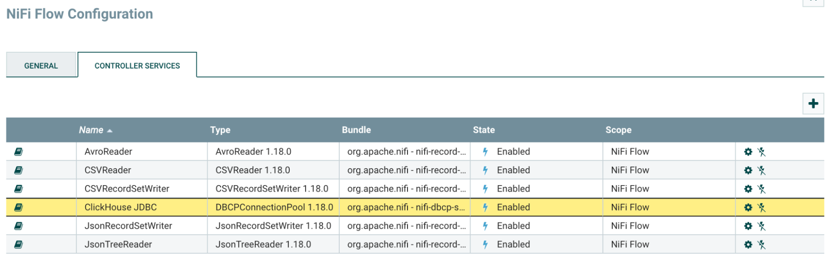Select the CONTROLLER SERVICES tab
This screenshot has height=264, width=832.
click(x=137, y=65)
